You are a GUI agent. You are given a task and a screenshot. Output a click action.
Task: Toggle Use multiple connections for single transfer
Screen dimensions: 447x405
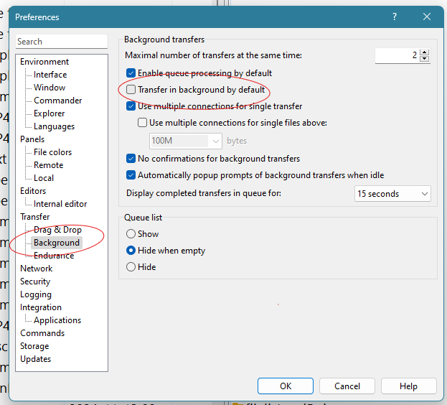(x=131, y=106)
